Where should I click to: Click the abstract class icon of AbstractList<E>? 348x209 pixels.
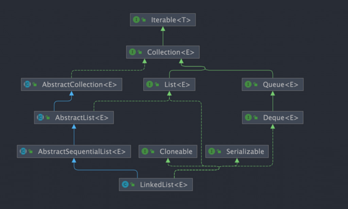pos(40,118)
